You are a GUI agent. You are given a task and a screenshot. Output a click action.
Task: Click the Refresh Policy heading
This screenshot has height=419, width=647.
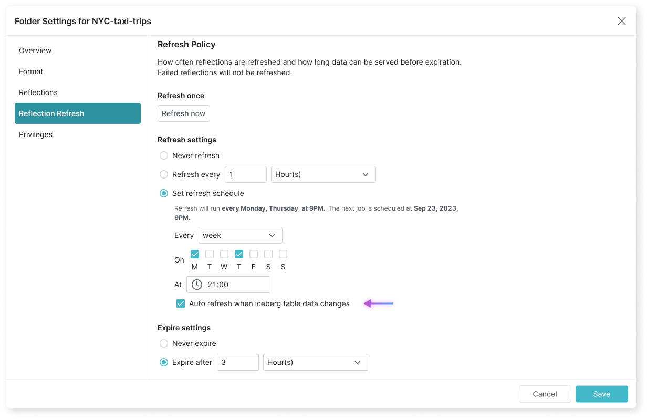(186, 45)
